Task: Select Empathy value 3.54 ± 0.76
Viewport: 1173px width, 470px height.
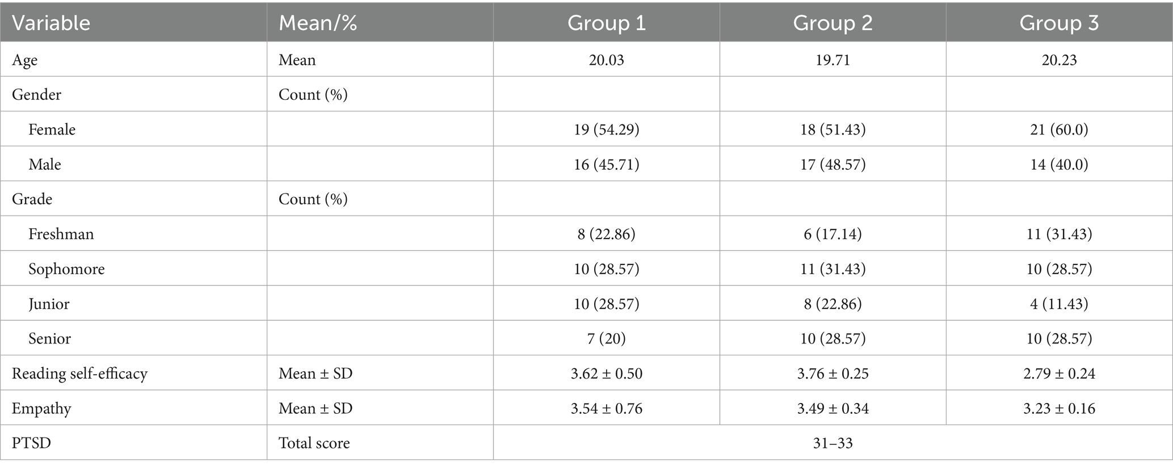Action: (606, 409)
